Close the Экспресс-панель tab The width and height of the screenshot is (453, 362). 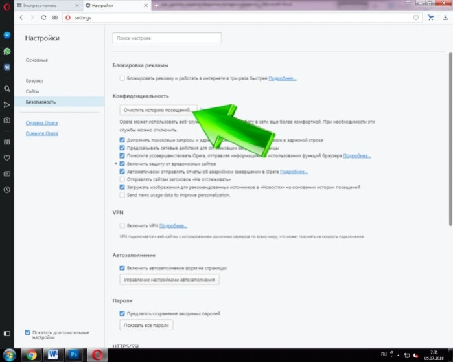click(77, 5)
